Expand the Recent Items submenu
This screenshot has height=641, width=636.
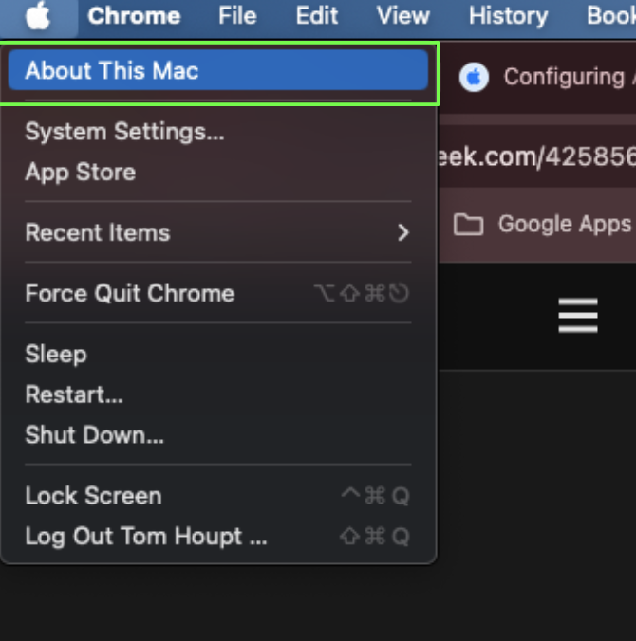click(x=218, y=232)
